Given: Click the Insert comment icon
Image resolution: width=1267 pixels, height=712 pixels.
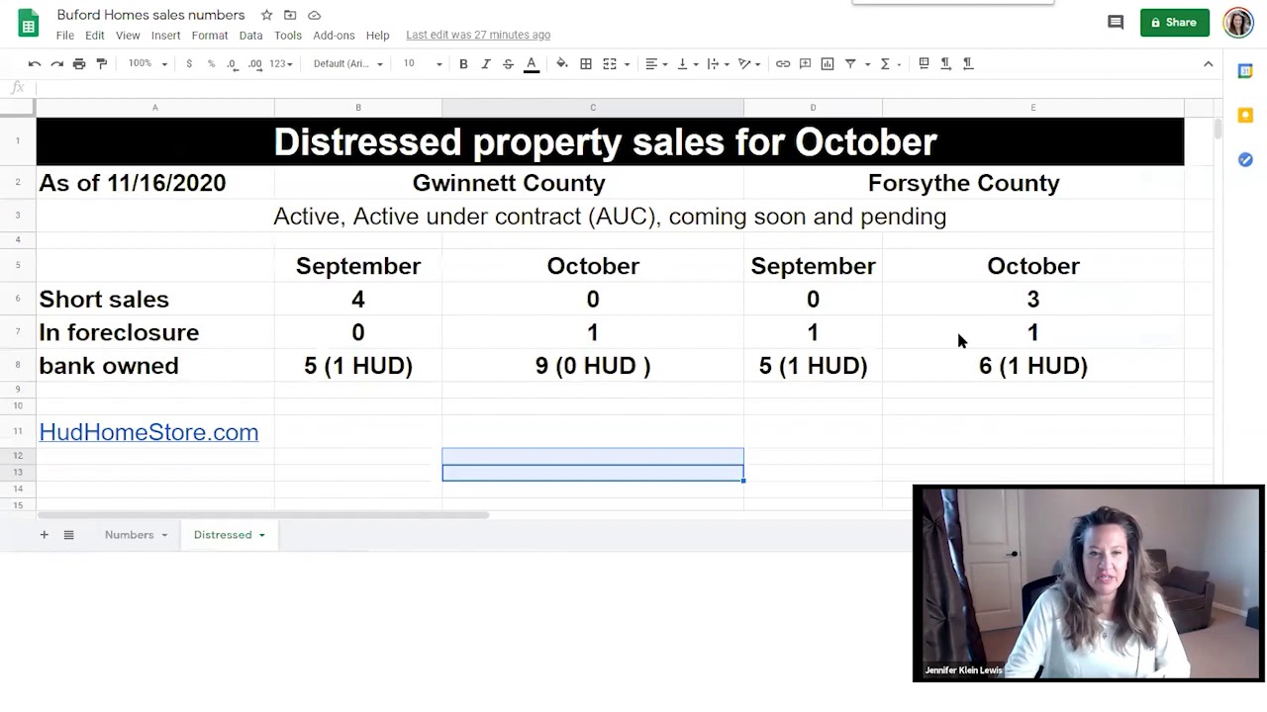Looking at the screenshot, I should 806,63.
